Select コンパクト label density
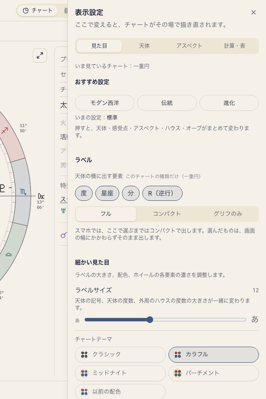 click(x=167, y=214)
